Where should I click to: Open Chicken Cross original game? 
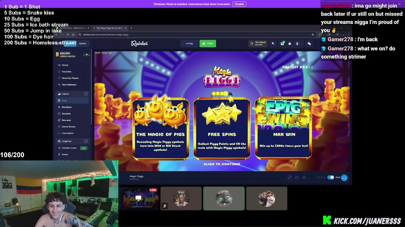[72, 148]
